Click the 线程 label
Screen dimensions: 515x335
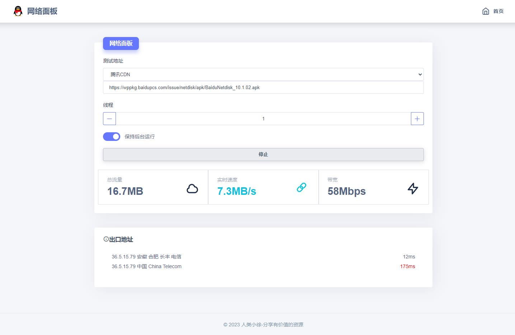[108, 105]
